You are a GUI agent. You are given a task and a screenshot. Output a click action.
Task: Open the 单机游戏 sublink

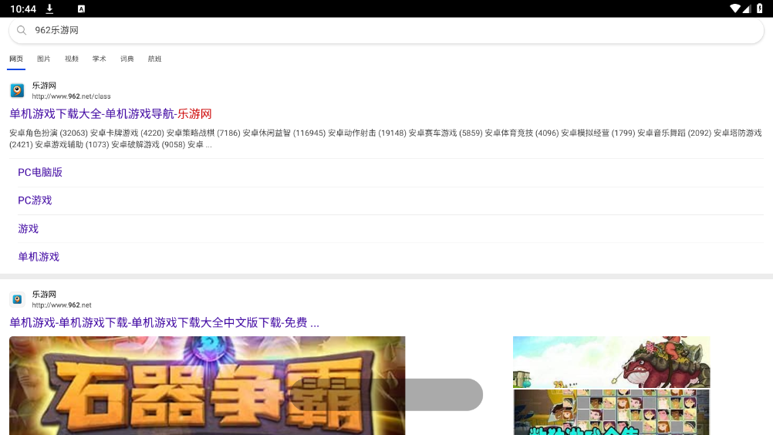(x=39, y=257)
